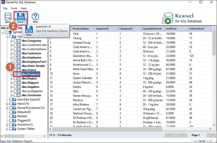
Task: Click the data grid horizontal scrollbar thumb
Action: (107, 129)
